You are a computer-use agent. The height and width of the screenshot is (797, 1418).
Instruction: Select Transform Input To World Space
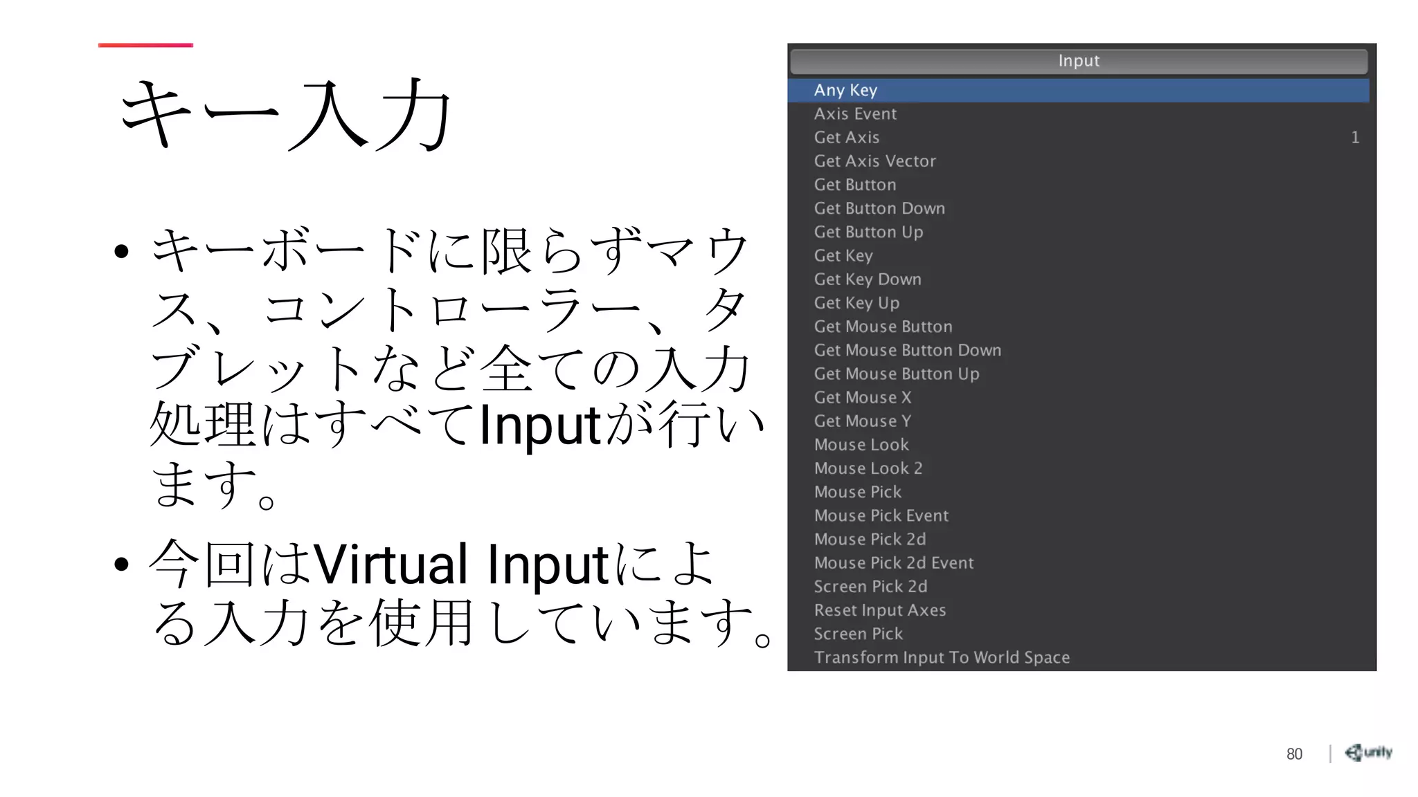[942, 657]
